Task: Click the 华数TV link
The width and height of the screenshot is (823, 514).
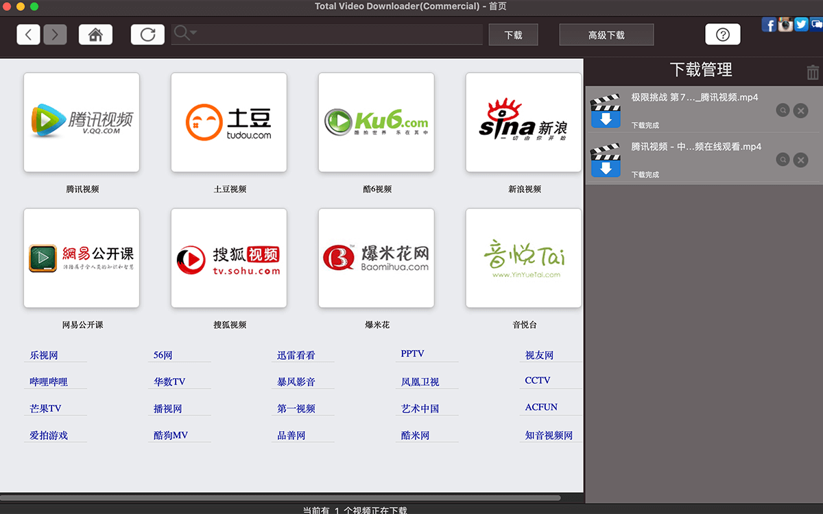Action: click(169, 382)
